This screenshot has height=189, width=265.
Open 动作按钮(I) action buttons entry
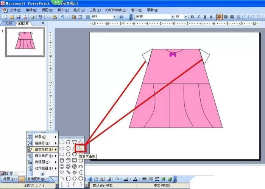[42, 168]
